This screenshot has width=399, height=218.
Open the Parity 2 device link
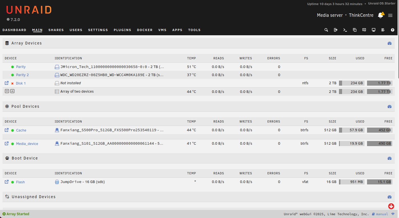tap(22, 75)
